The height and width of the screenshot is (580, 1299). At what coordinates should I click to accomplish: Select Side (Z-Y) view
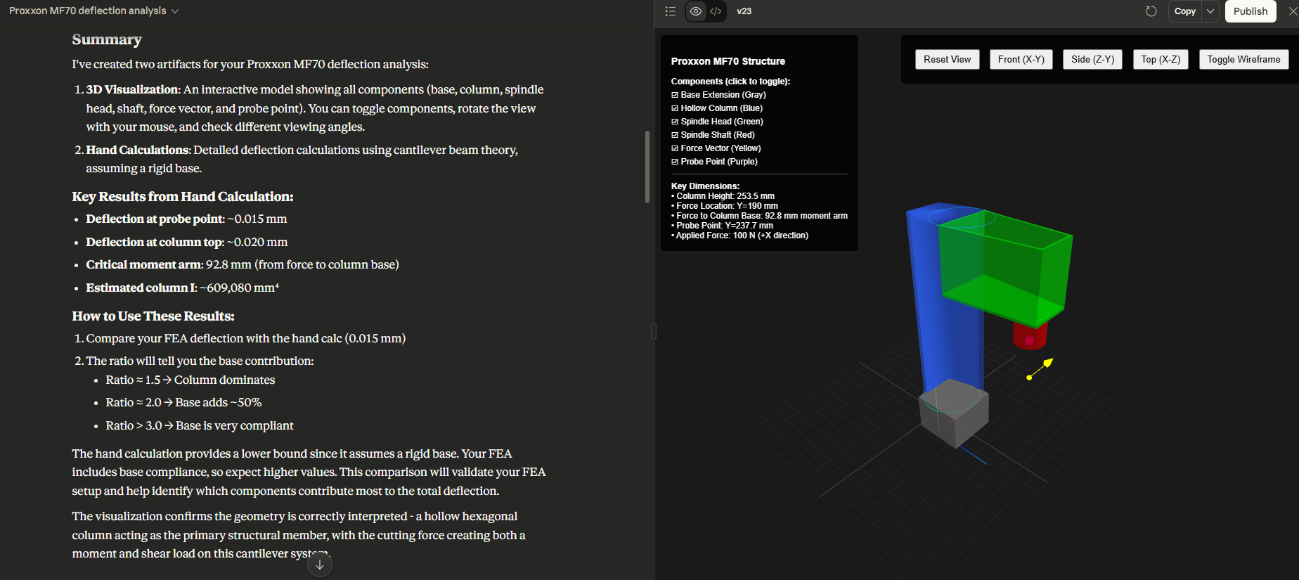pyautogui.click(x=1092, y=60)
